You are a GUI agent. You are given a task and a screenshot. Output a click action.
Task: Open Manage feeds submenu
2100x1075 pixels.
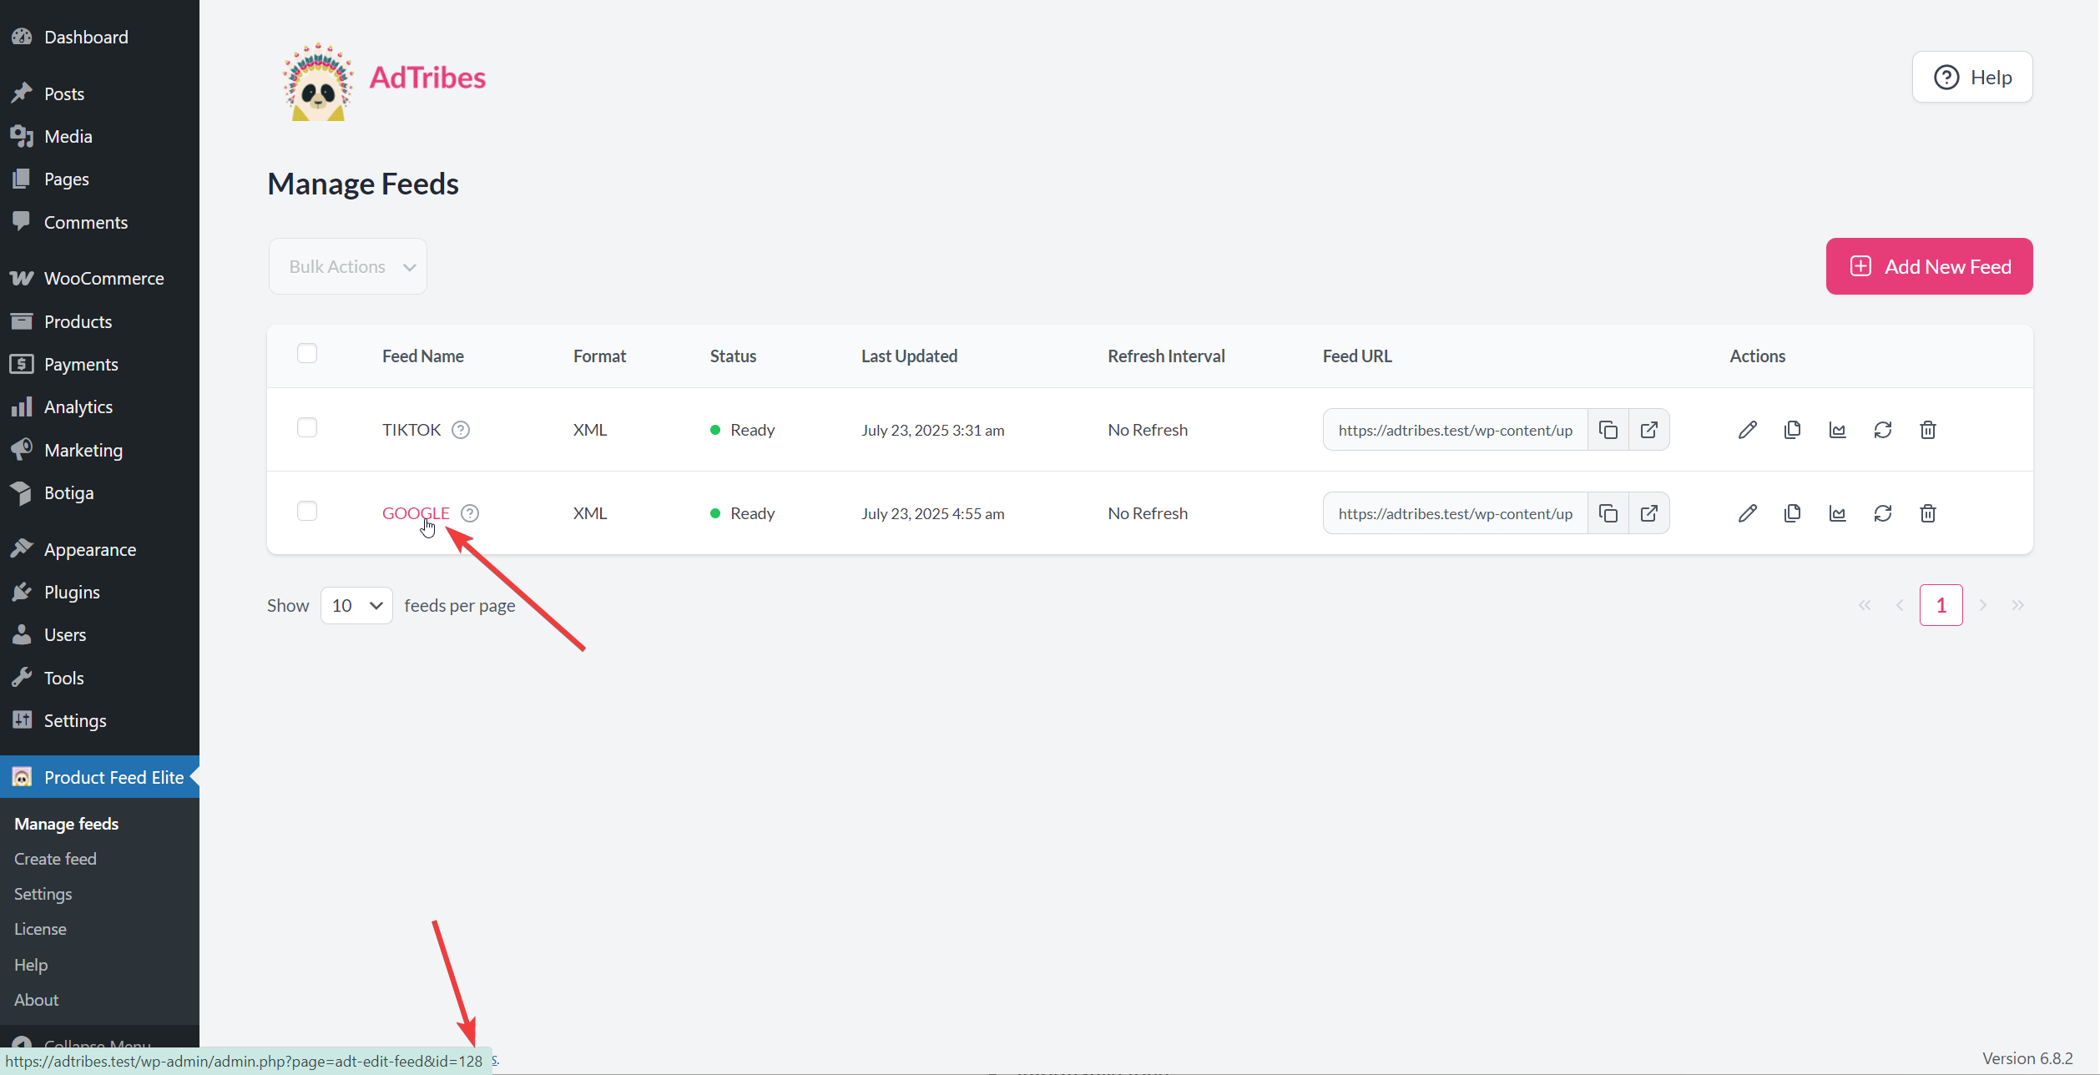pos(67,824)
